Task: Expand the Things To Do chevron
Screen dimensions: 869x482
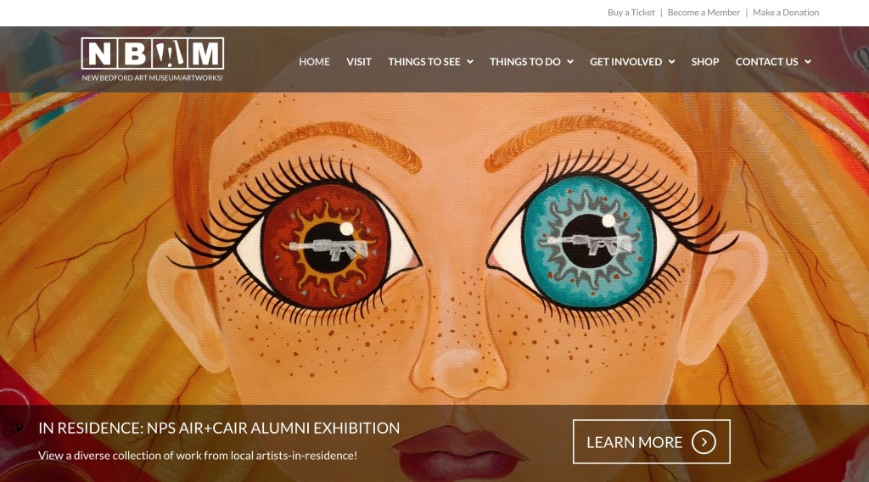Action: (x=570, y=61)
